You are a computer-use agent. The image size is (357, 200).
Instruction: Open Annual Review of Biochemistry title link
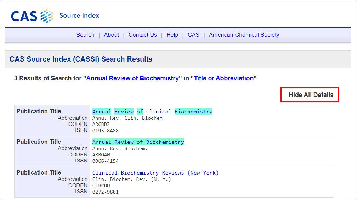pos(138,142)
